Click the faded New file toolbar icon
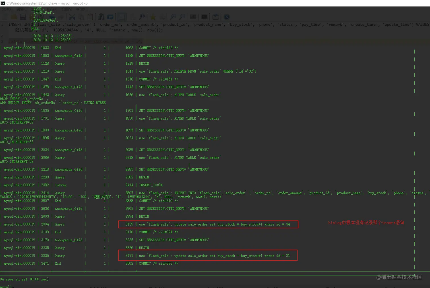This screenshot has width=430, height=288. (x=5, y=17)
